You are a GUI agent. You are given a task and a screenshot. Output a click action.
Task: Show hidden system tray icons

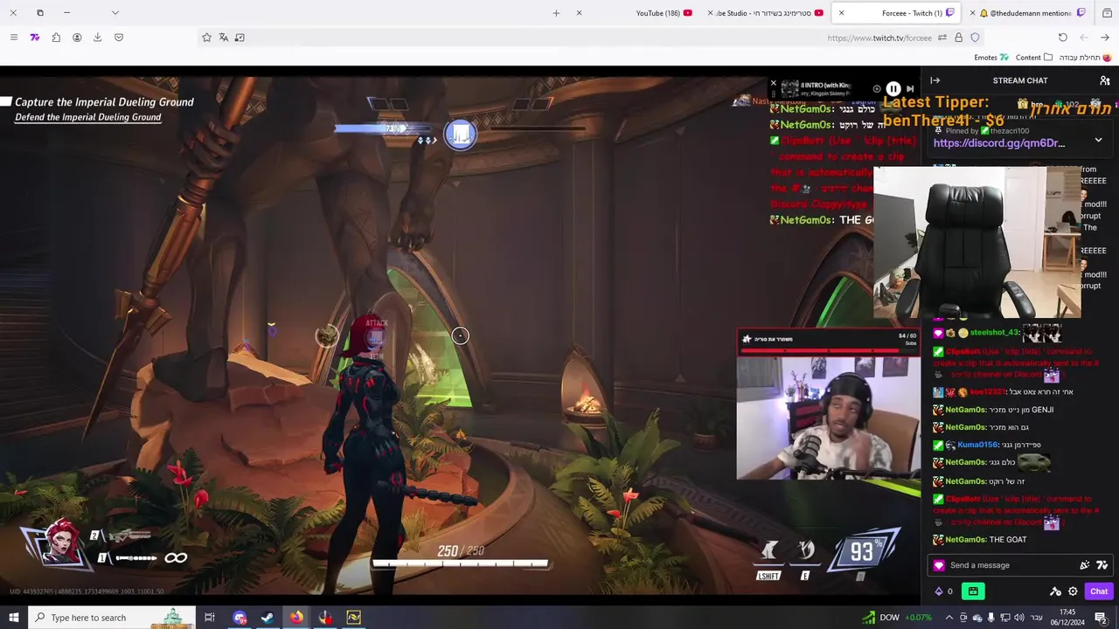tap(949, 618)
